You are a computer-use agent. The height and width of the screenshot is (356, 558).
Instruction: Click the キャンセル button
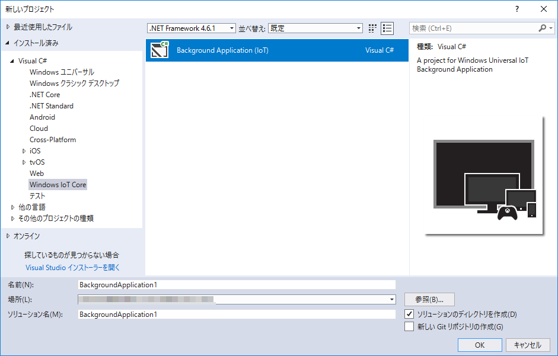[x=528, y=345]
